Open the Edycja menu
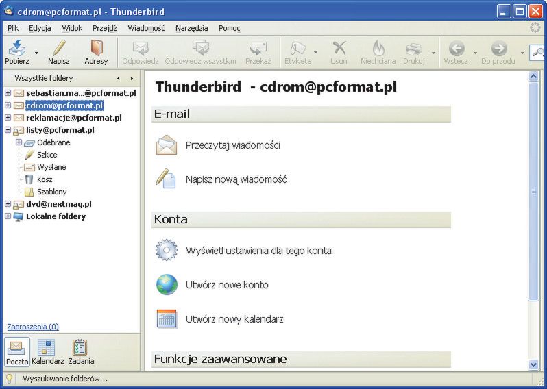The image size is (547, 389). click(x=40, y=28)
